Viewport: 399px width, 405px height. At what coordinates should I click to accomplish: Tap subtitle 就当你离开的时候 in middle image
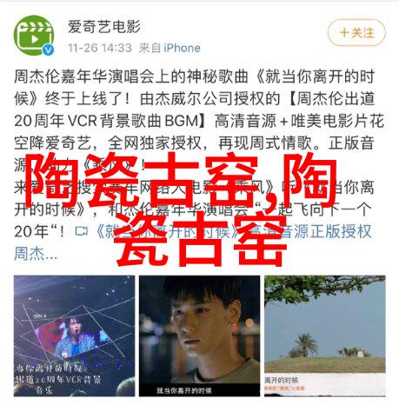tap(184, 390)
